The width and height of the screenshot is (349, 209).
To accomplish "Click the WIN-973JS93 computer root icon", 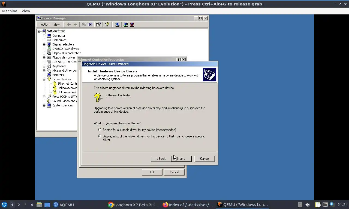I will [44, 31].
